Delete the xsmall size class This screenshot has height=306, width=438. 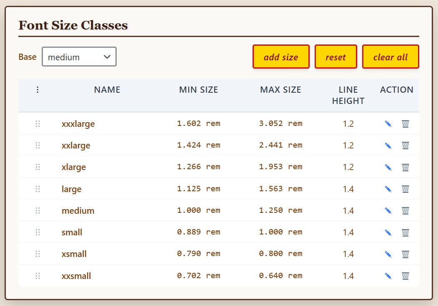point(405,254)
